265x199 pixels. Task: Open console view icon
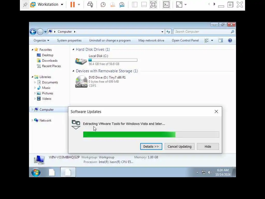point(166,5)
